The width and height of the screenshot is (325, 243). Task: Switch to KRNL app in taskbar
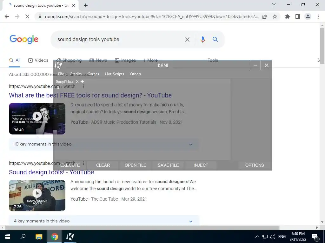pyautogui.click(x=70, y=237)
